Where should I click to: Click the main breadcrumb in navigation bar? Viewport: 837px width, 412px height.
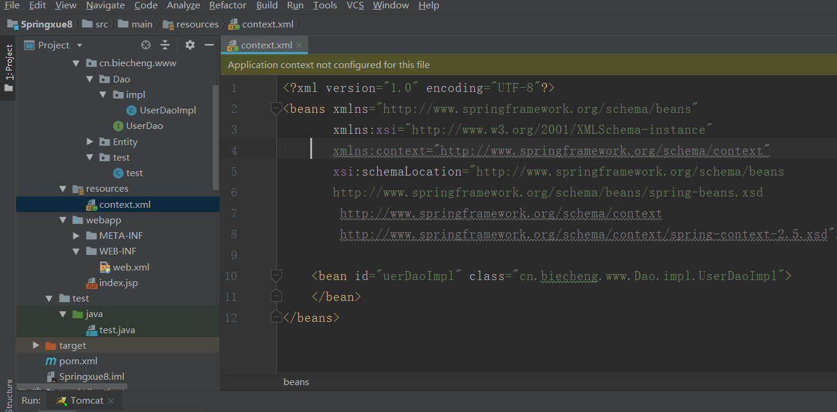tap(136, 24)
